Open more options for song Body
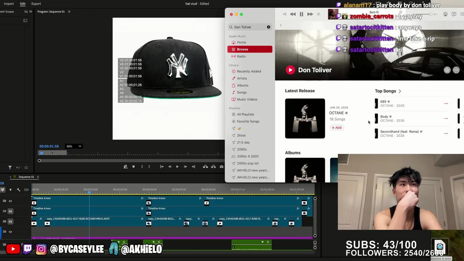The width and height of the screenshot is (464, 261). [x=446, y=119]
